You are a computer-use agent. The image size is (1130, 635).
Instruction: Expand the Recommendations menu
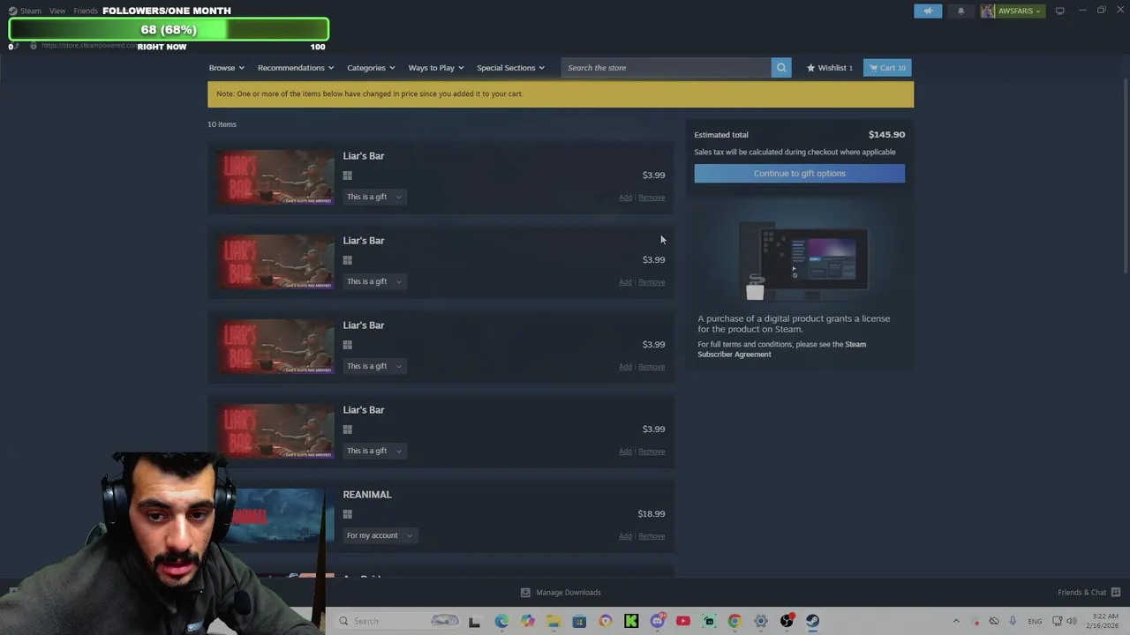click(x=296, y=68)
